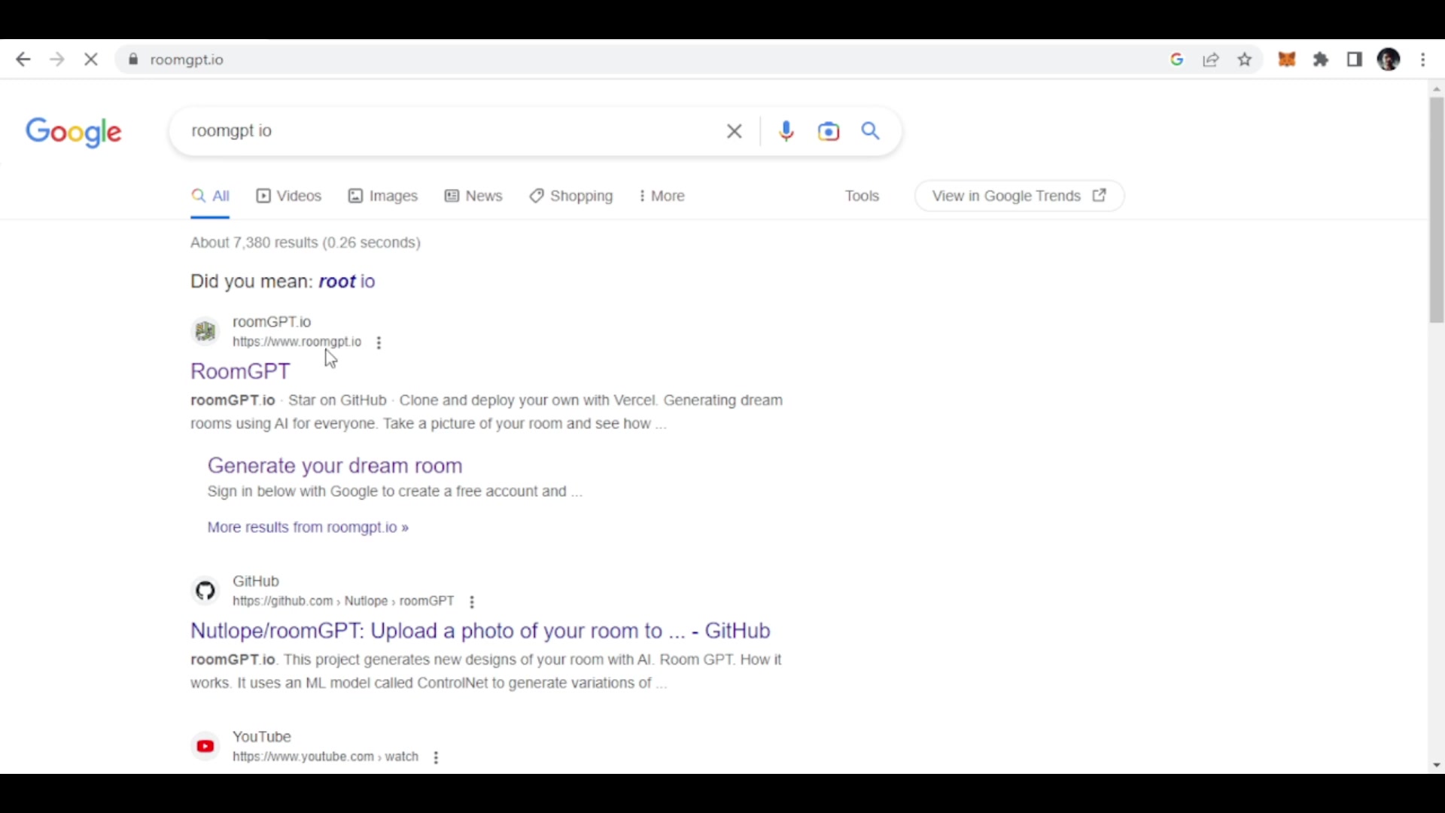The image size is (1445, 813).
Task: Expand the More search filters
Action: [662, 196]
